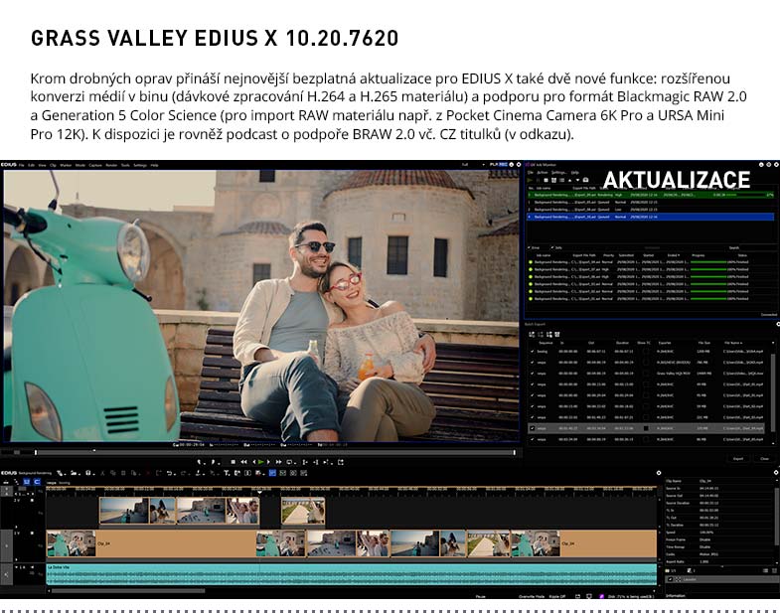Click the first finished job progress bar
Image resolution: width=780 pixels, height=613 pixels.
(708, 262)
